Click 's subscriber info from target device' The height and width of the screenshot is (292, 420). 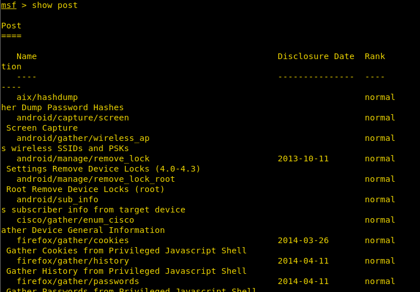tap(93, 210)
